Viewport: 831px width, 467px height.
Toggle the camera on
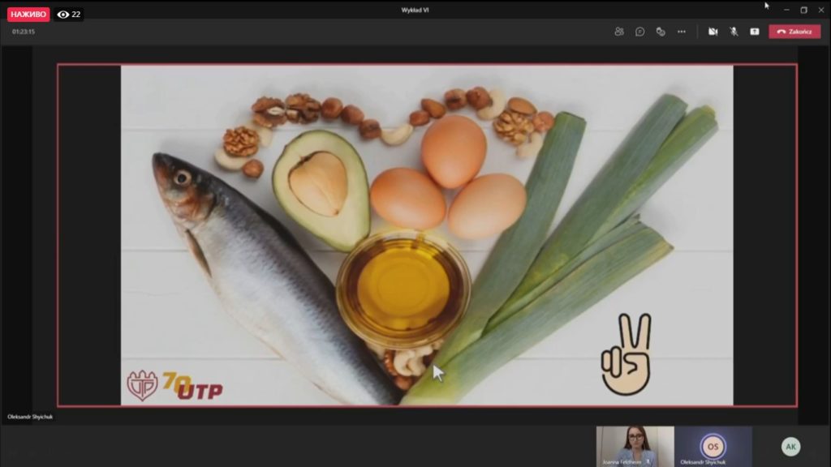pyautogui.click(x=713, y=32)
